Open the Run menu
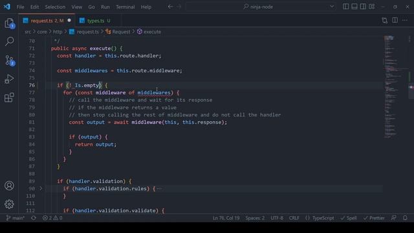 [x=105, y=7]
